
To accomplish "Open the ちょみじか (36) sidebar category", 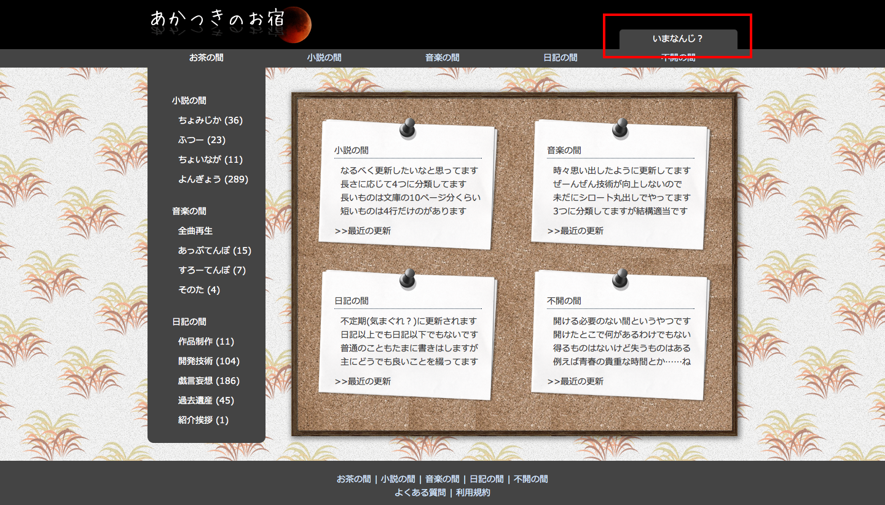I will pyautogui.click(x=210, y=120).
